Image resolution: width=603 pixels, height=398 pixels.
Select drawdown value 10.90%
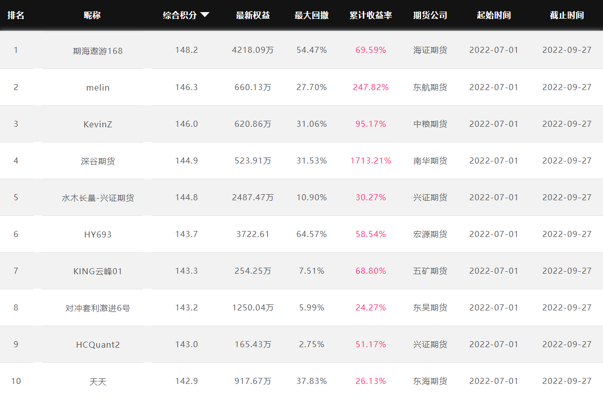(311, 197)
